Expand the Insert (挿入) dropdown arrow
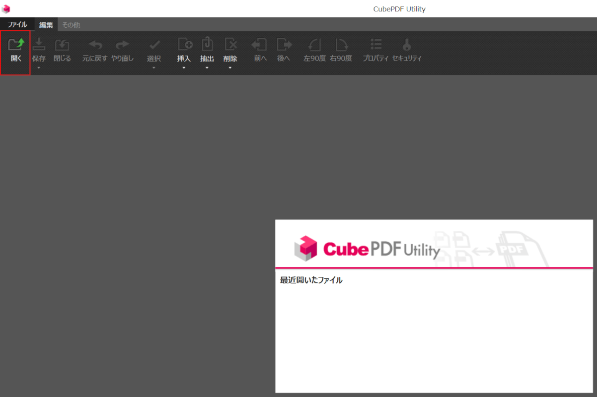 [184, 68]
